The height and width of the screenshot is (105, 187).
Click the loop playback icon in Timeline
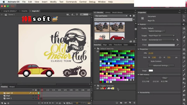click(x=60, y=103)
